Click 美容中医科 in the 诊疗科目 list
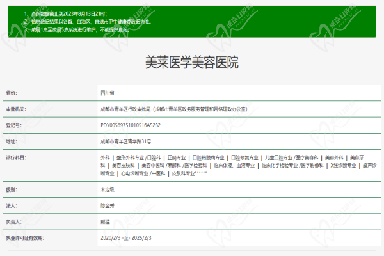384x256 pixels. tap(153, 166)
